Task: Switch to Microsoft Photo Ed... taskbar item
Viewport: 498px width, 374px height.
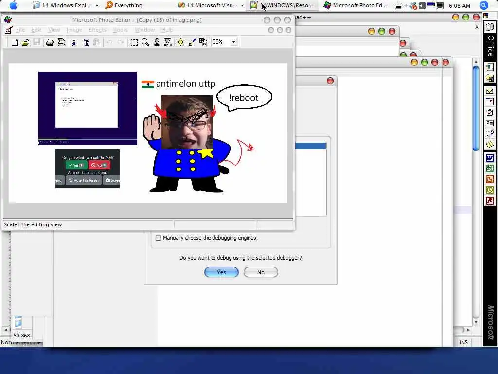Action: coord(356,5)
